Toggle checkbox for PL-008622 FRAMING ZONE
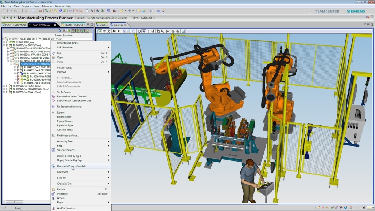 click(x=11, y=55)
